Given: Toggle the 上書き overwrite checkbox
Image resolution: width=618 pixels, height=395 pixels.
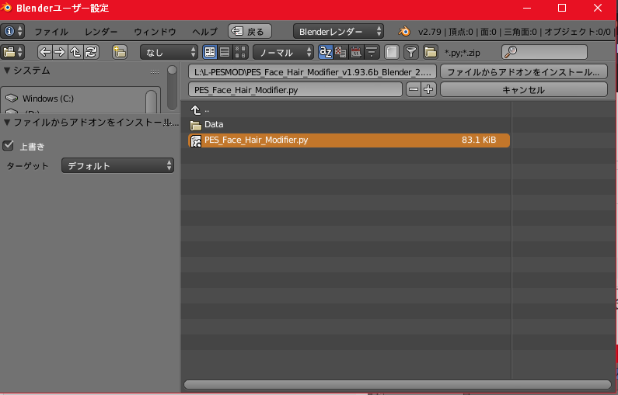Looking at the screenshot, I should point(9,146).
